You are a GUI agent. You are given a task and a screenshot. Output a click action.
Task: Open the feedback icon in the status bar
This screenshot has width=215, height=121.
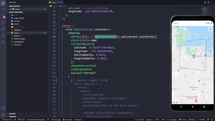pyautogui.click(x=208, y=120)
